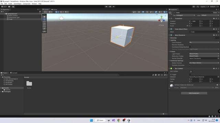Select the Rect tool in Scene toolbar
Screen dimensions: 220x123
pos(44,26)
